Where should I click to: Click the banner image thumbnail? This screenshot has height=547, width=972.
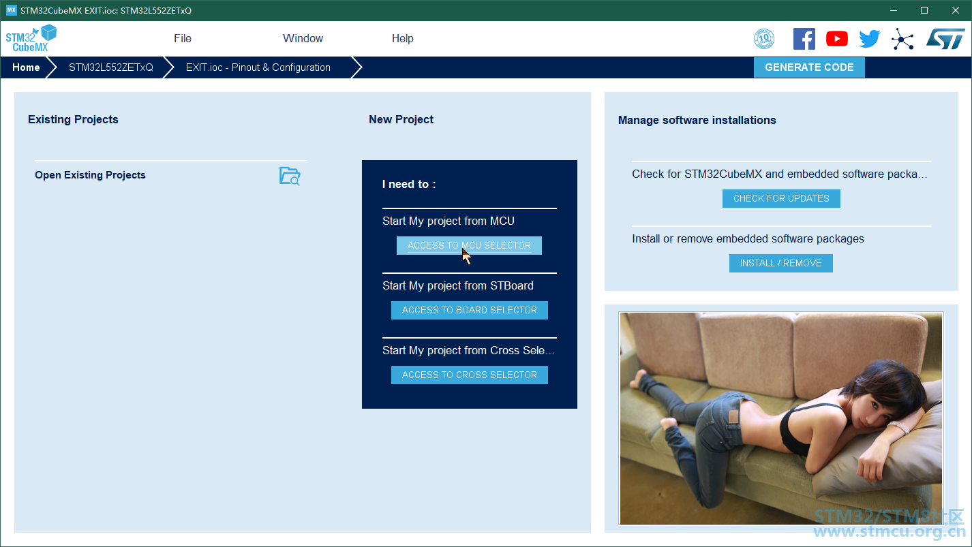tap(781, 418)
